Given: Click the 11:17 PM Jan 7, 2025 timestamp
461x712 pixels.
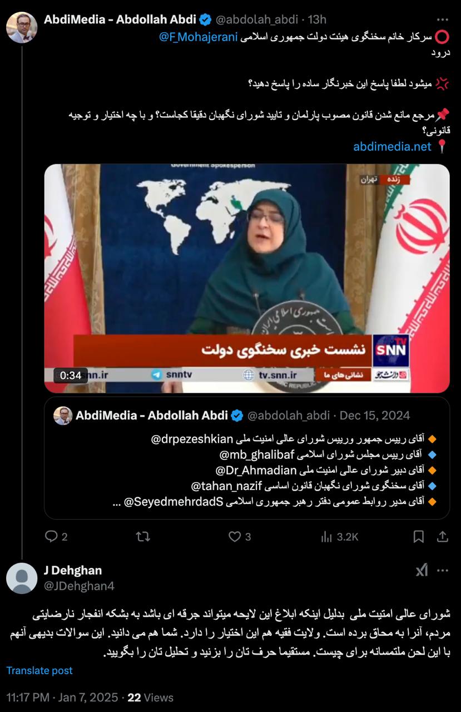Looking at the screenshot, I should 62,697.
